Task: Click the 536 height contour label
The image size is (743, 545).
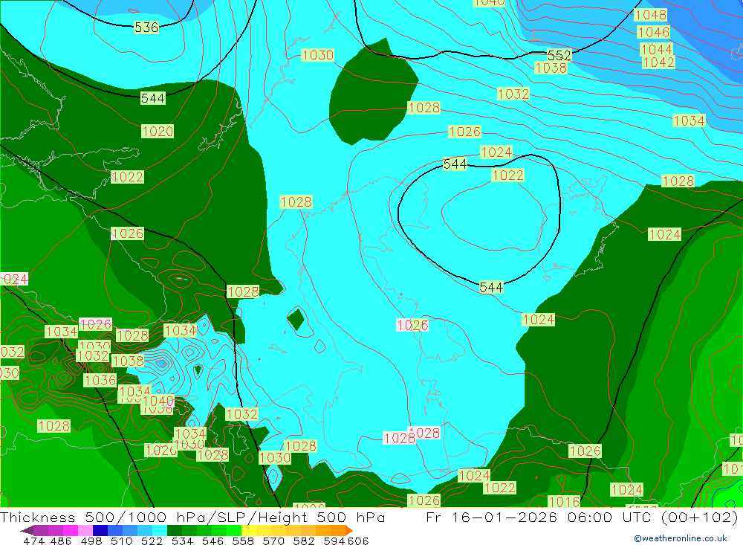Action: coord(146,28)
